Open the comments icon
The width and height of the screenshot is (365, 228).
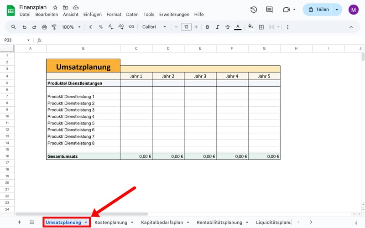(x=269, y=10)
